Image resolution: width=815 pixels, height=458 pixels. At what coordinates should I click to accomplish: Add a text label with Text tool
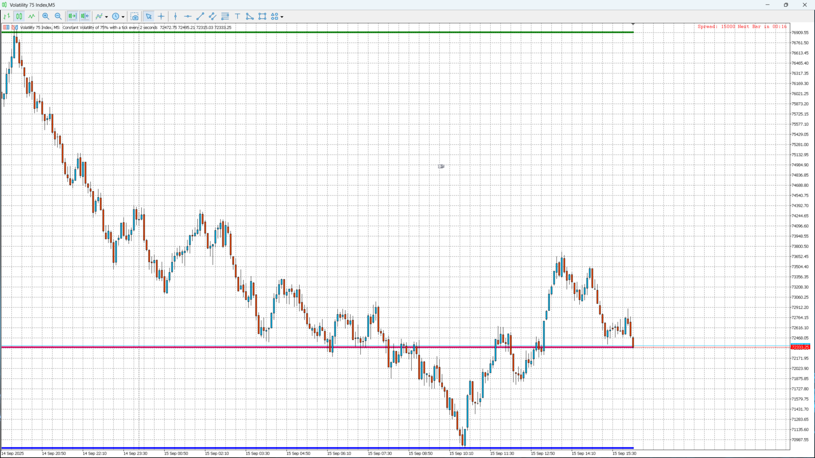tap(238, 17)
